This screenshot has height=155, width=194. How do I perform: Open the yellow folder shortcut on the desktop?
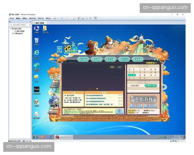click(45, 29)
